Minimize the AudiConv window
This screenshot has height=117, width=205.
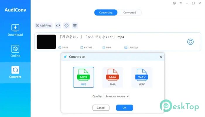coord(187,3)
